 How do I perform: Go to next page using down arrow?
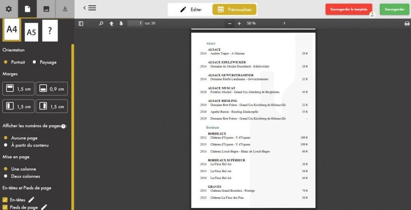pyautogui.click(x=121, y=24)
